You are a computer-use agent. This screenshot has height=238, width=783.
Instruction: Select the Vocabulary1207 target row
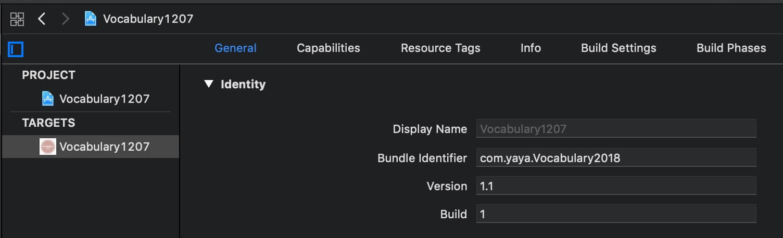click(x=91, y=147)
